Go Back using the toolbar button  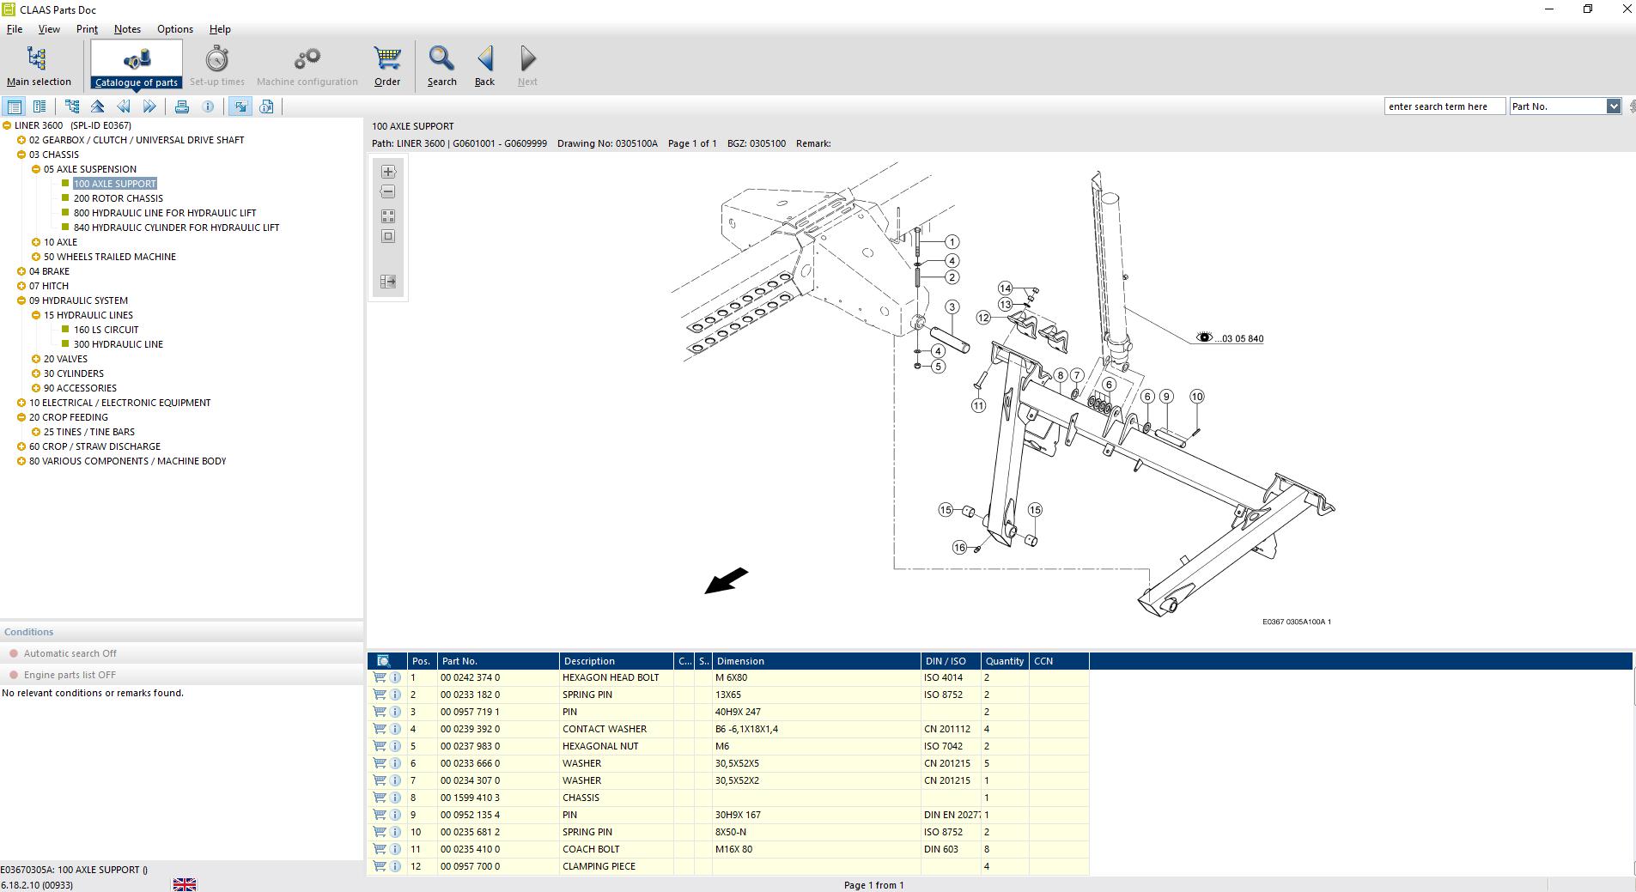(x=484, y=66)
